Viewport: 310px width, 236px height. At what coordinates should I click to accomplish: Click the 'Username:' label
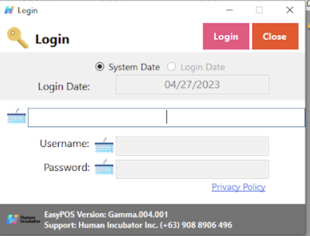coord(65,144)
